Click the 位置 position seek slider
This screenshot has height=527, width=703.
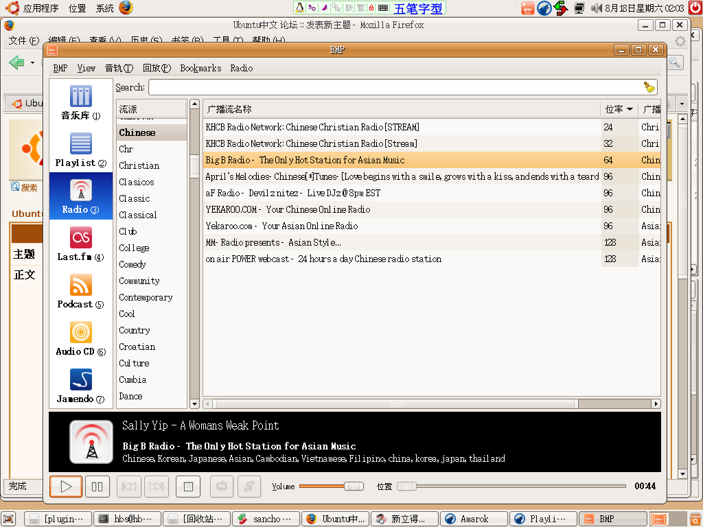(x=511, y=487)
